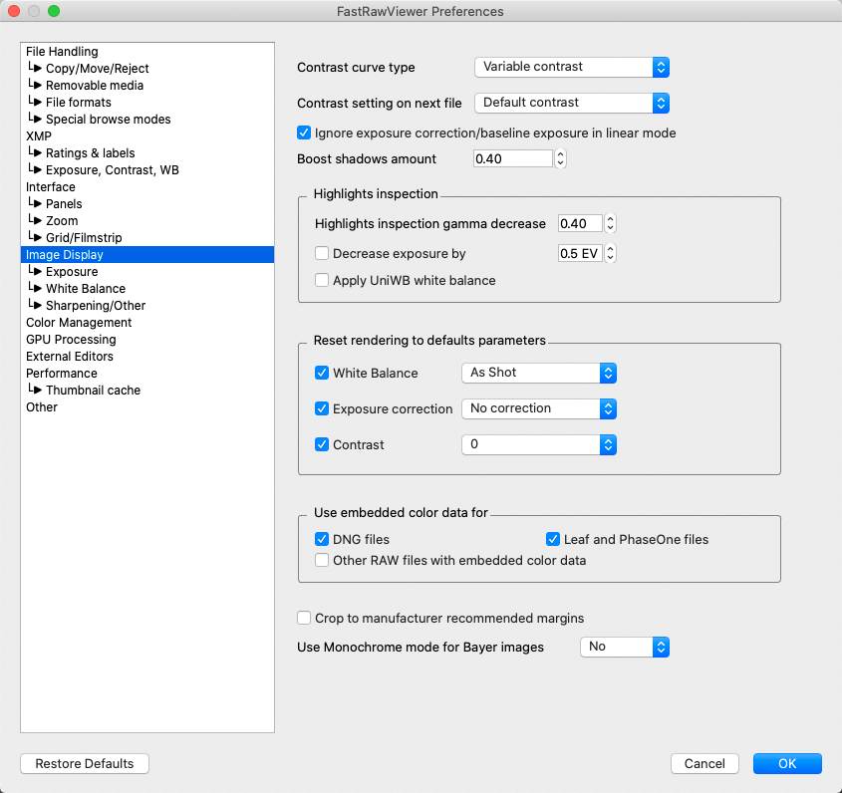Image resolution: width=842 pixels, height=793 pixels.
Task: Click the Highlights inspection gamma decrease stepper
Action: (611, 224)
